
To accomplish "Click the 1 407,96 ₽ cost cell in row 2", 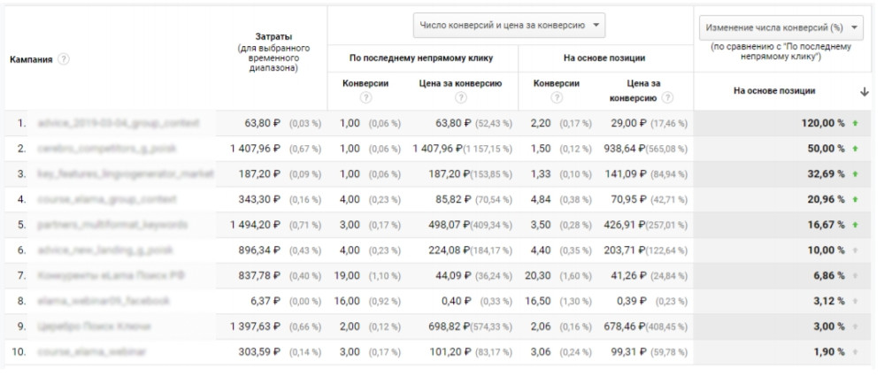I will [x=255, y=148].
